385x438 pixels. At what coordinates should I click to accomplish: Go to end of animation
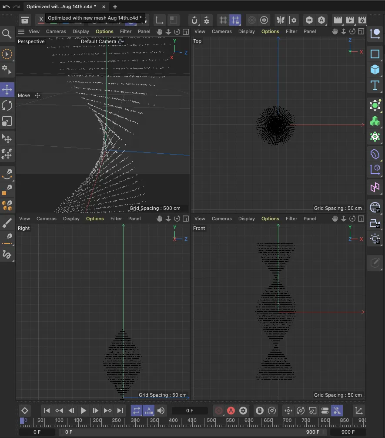click(120, 411)
